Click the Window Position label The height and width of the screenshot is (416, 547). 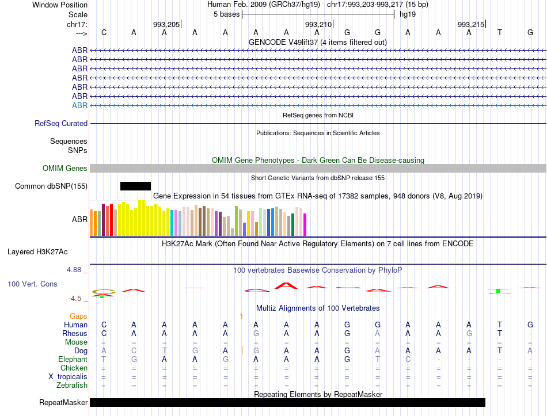coord(60,5)
